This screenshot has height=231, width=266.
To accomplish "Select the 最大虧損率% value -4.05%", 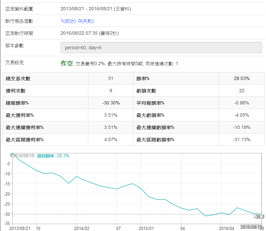I will (242, 115).
